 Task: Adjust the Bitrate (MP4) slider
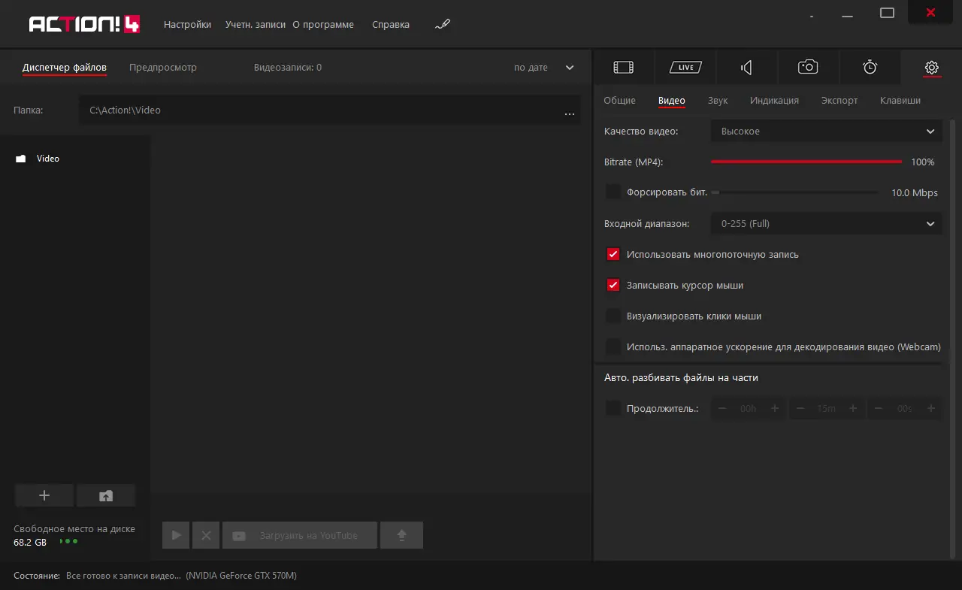point(806,162)
